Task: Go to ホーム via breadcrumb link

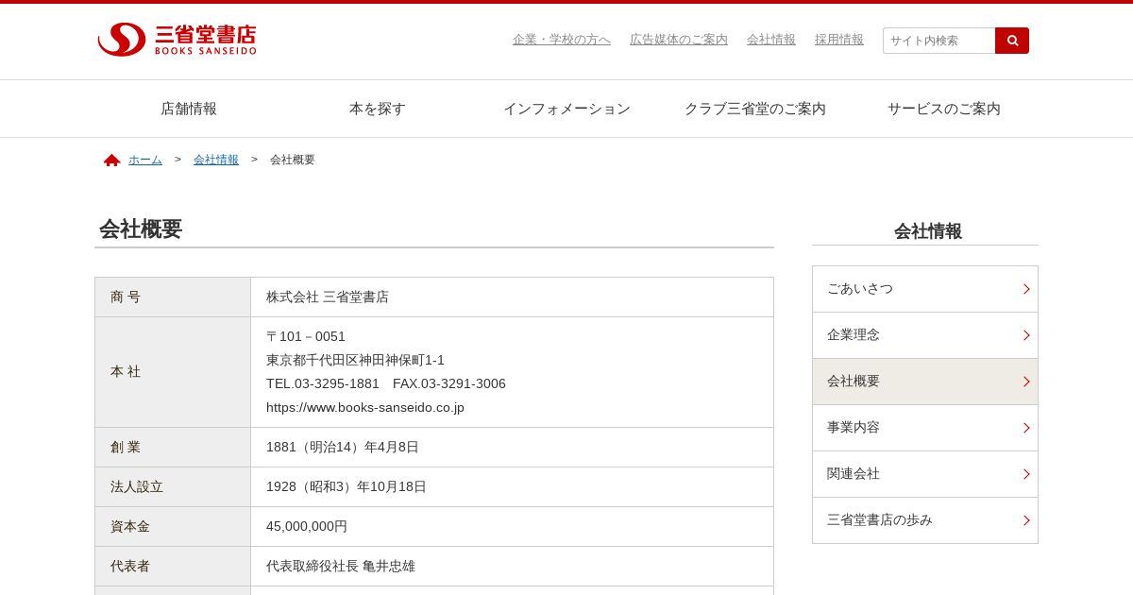Action: pyautogui.click(x=145, y=160)
